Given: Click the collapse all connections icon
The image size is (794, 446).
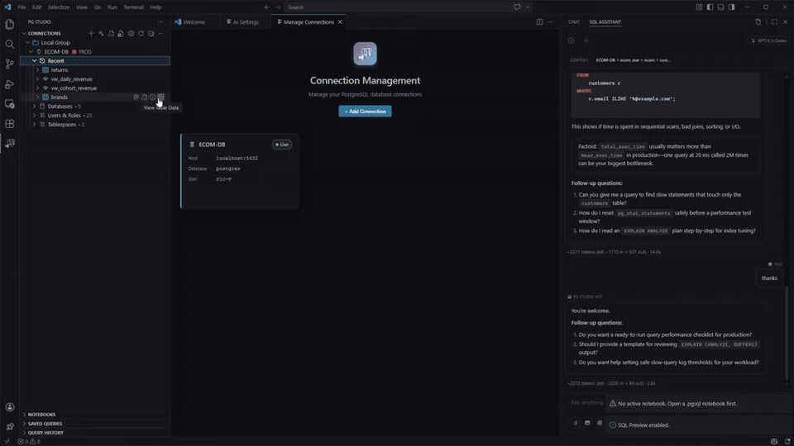Looking at the screenshot, I should click(x=151, y=33).
